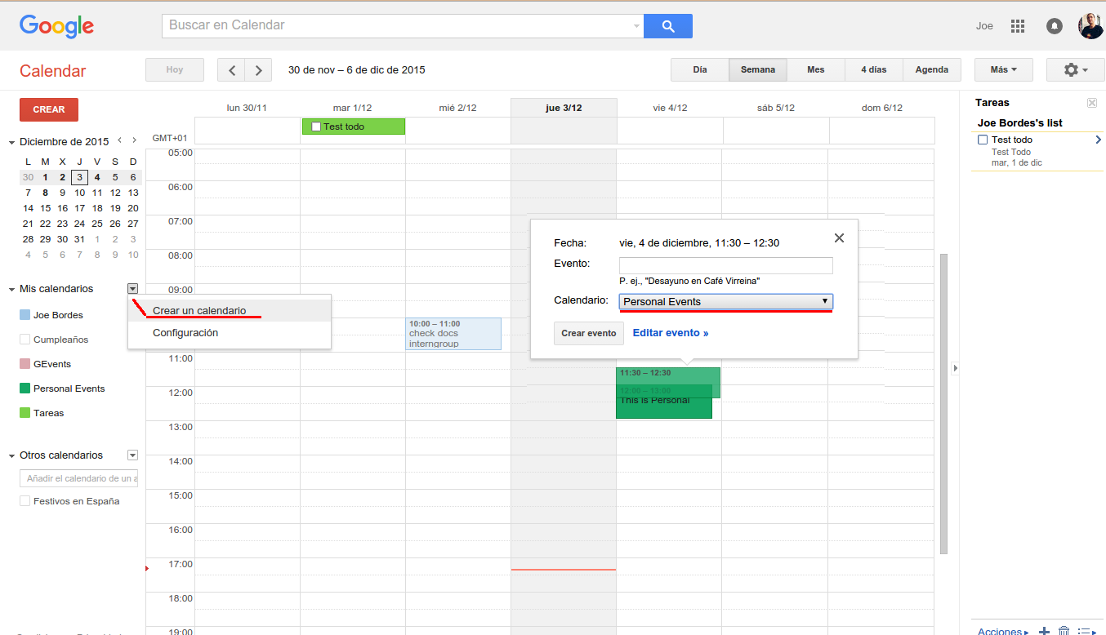Open the notifications bell
Screen dimensions: 1106x635
click(x=1055, y=26)
